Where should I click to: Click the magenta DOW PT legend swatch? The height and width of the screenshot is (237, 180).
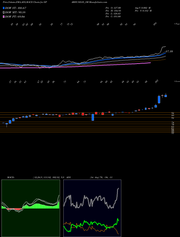tap(4, 17)
